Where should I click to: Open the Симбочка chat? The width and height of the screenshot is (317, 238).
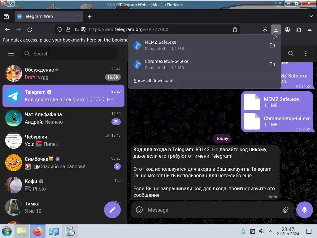coord(63,162)
